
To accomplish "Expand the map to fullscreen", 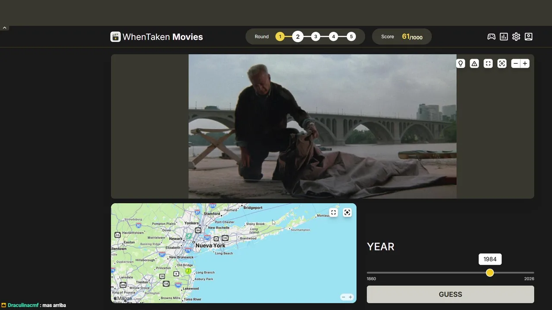I will click(333, 212).
